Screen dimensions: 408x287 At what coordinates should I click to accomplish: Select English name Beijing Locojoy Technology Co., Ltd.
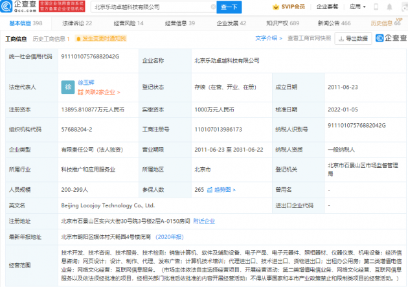(108, 205)
